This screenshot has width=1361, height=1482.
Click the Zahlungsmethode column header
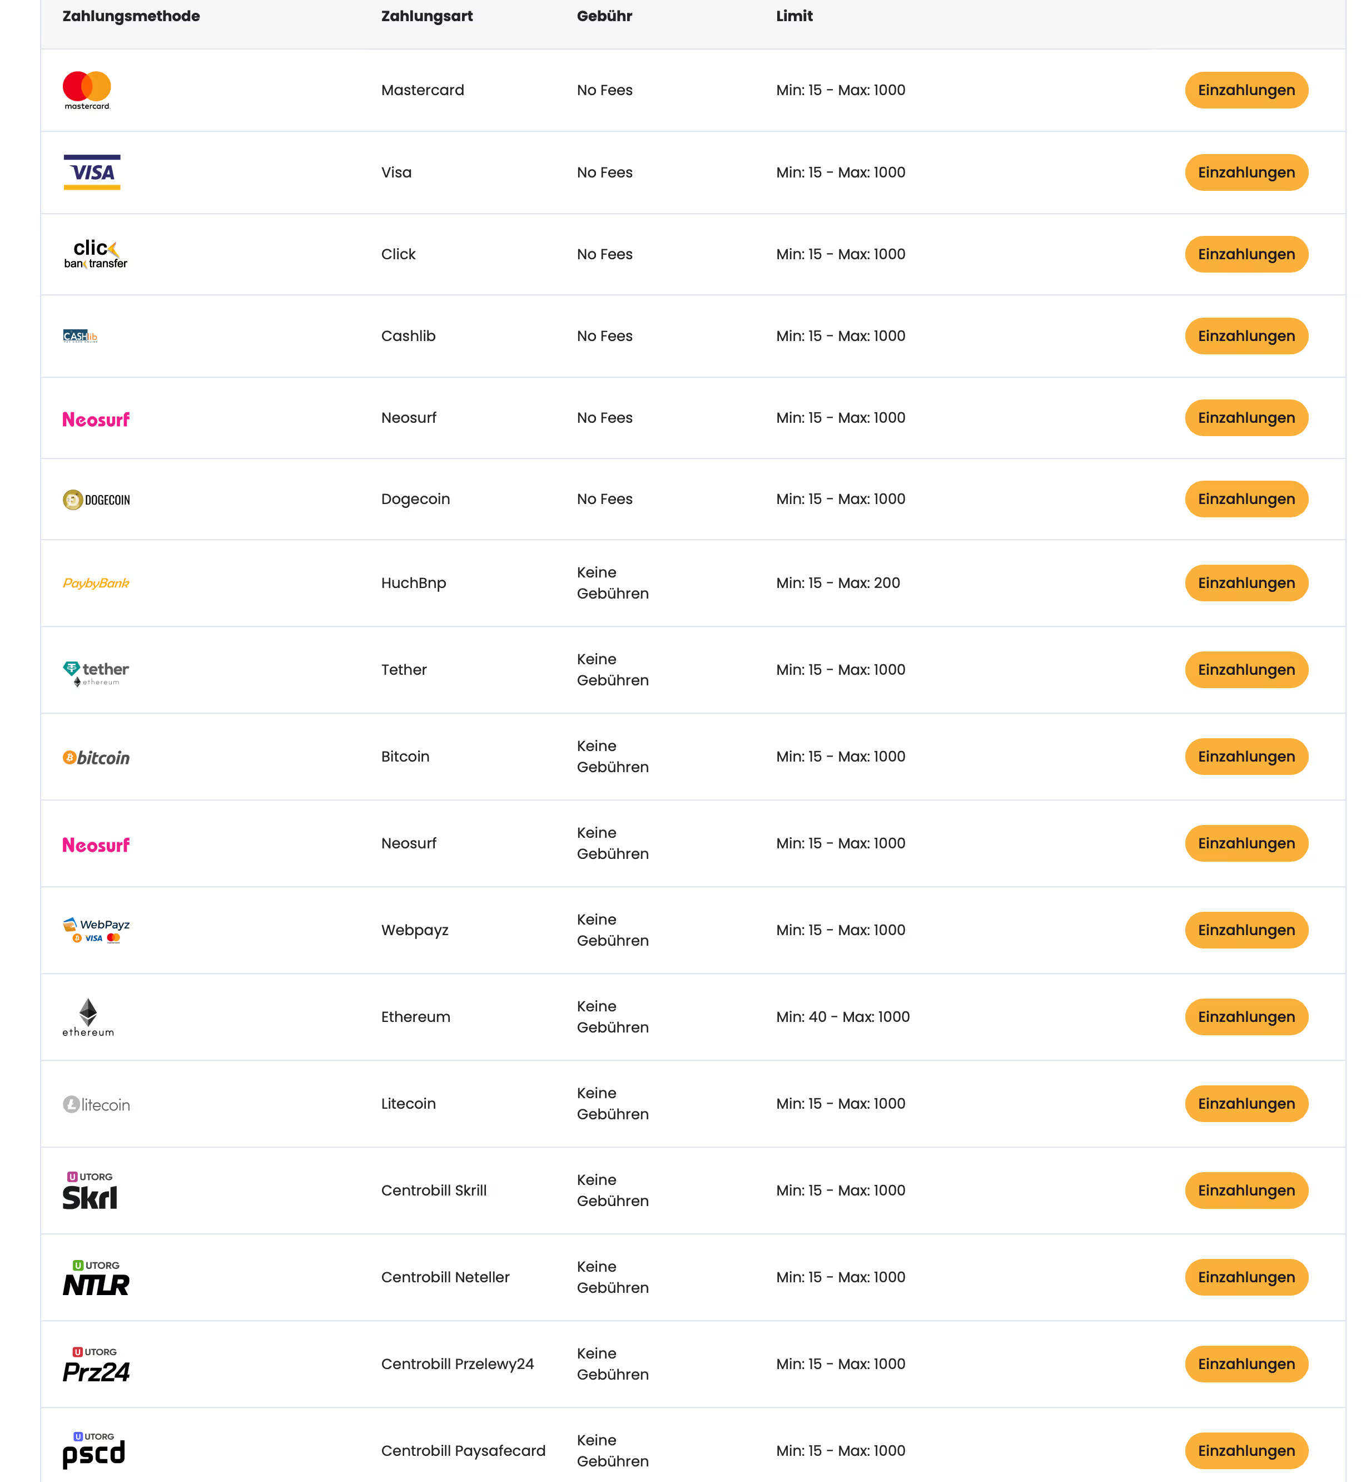[131, 16]
